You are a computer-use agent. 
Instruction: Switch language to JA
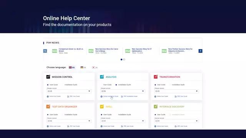click(95, 67)
